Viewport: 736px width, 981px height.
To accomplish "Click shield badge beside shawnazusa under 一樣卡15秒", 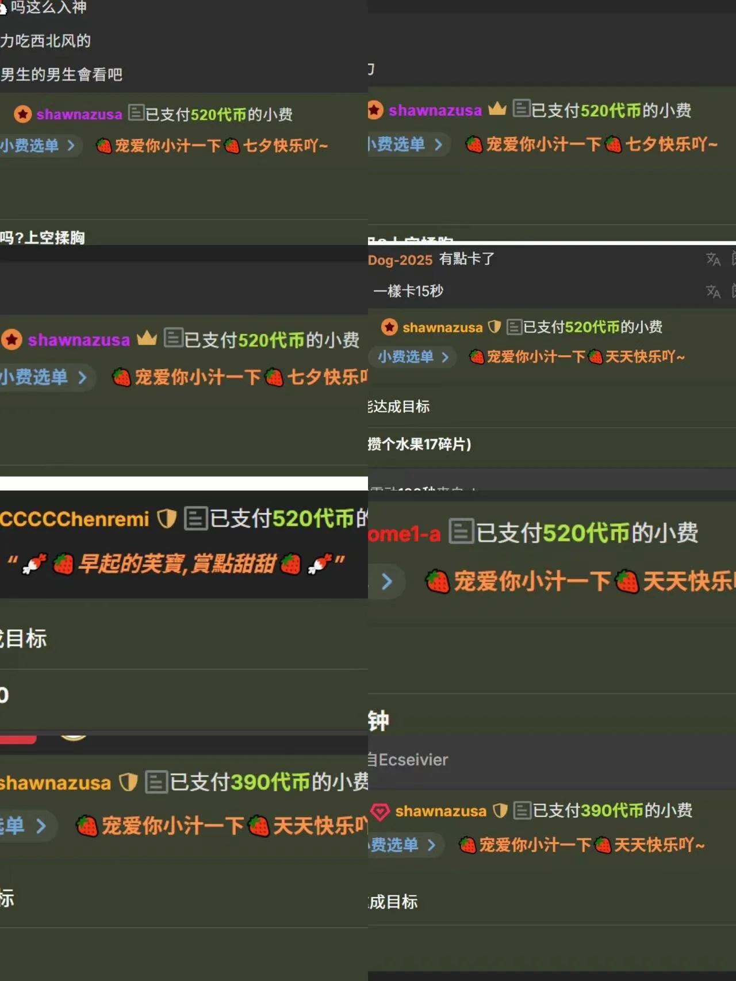I will pos(494,327).
